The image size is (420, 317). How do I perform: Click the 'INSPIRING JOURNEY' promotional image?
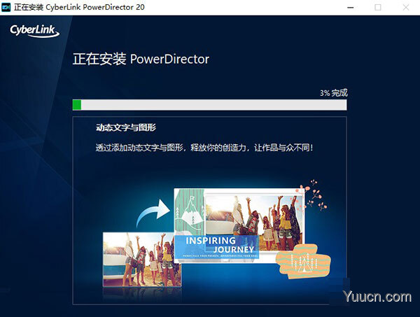pyautogui.click(x=239, y=225)
